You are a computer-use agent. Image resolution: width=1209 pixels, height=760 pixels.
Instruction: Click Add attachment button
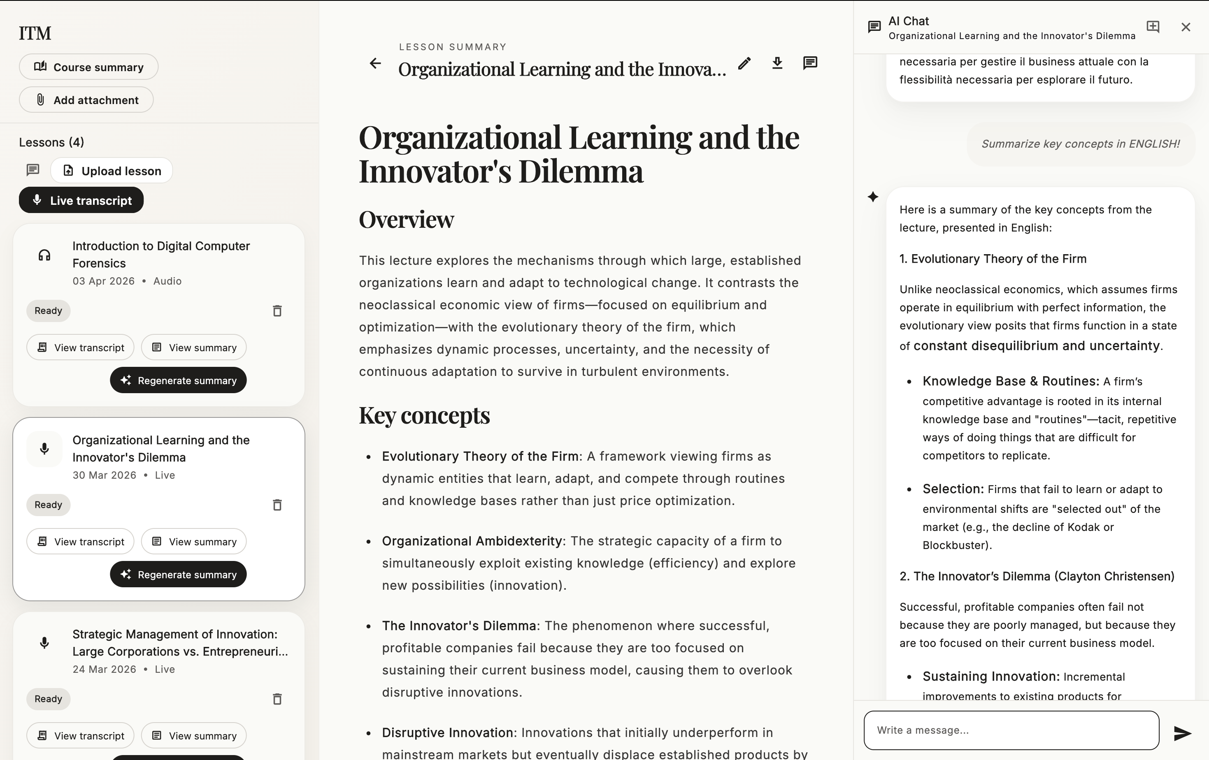(86, 100)
